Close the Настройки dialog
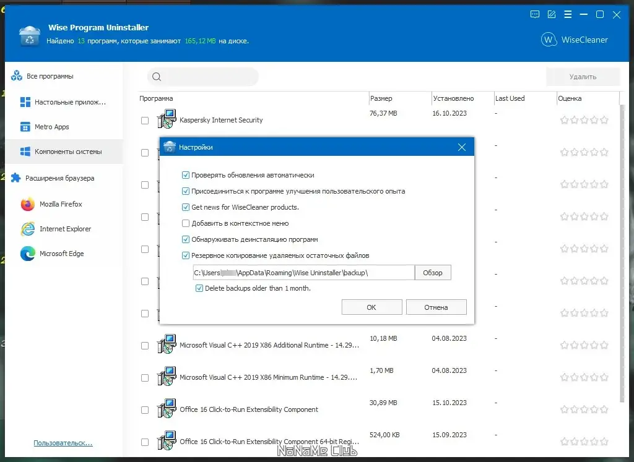 (462, 147)
